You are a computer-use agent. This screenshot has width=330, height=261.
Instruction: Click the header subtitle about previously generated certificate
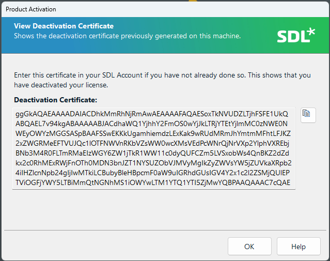[127, 36]
